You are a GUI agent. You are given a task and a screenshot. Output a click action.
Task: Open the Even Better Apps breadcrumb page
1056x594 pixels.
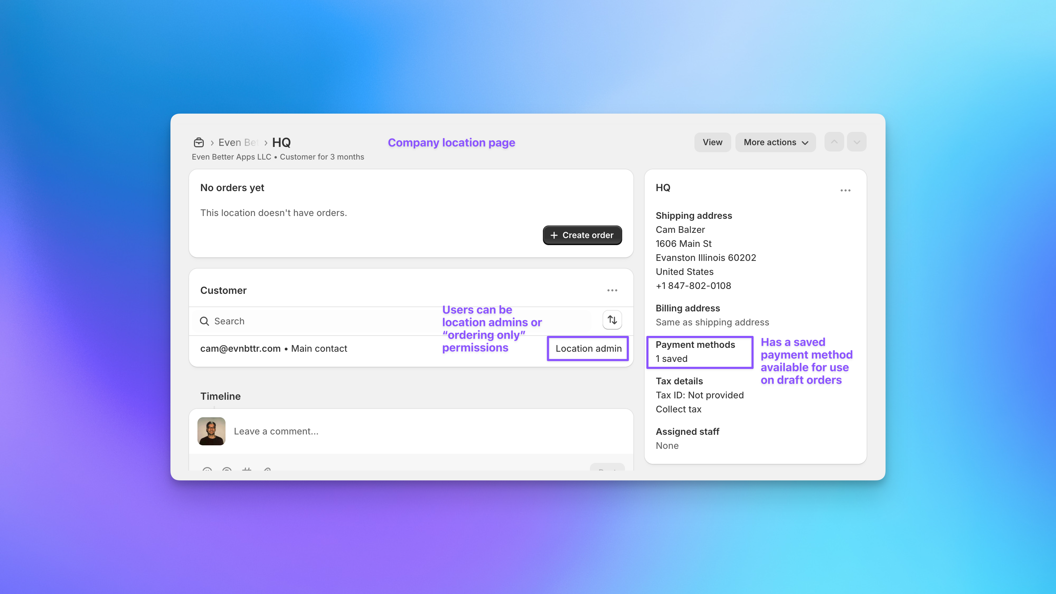click(238, 142)
